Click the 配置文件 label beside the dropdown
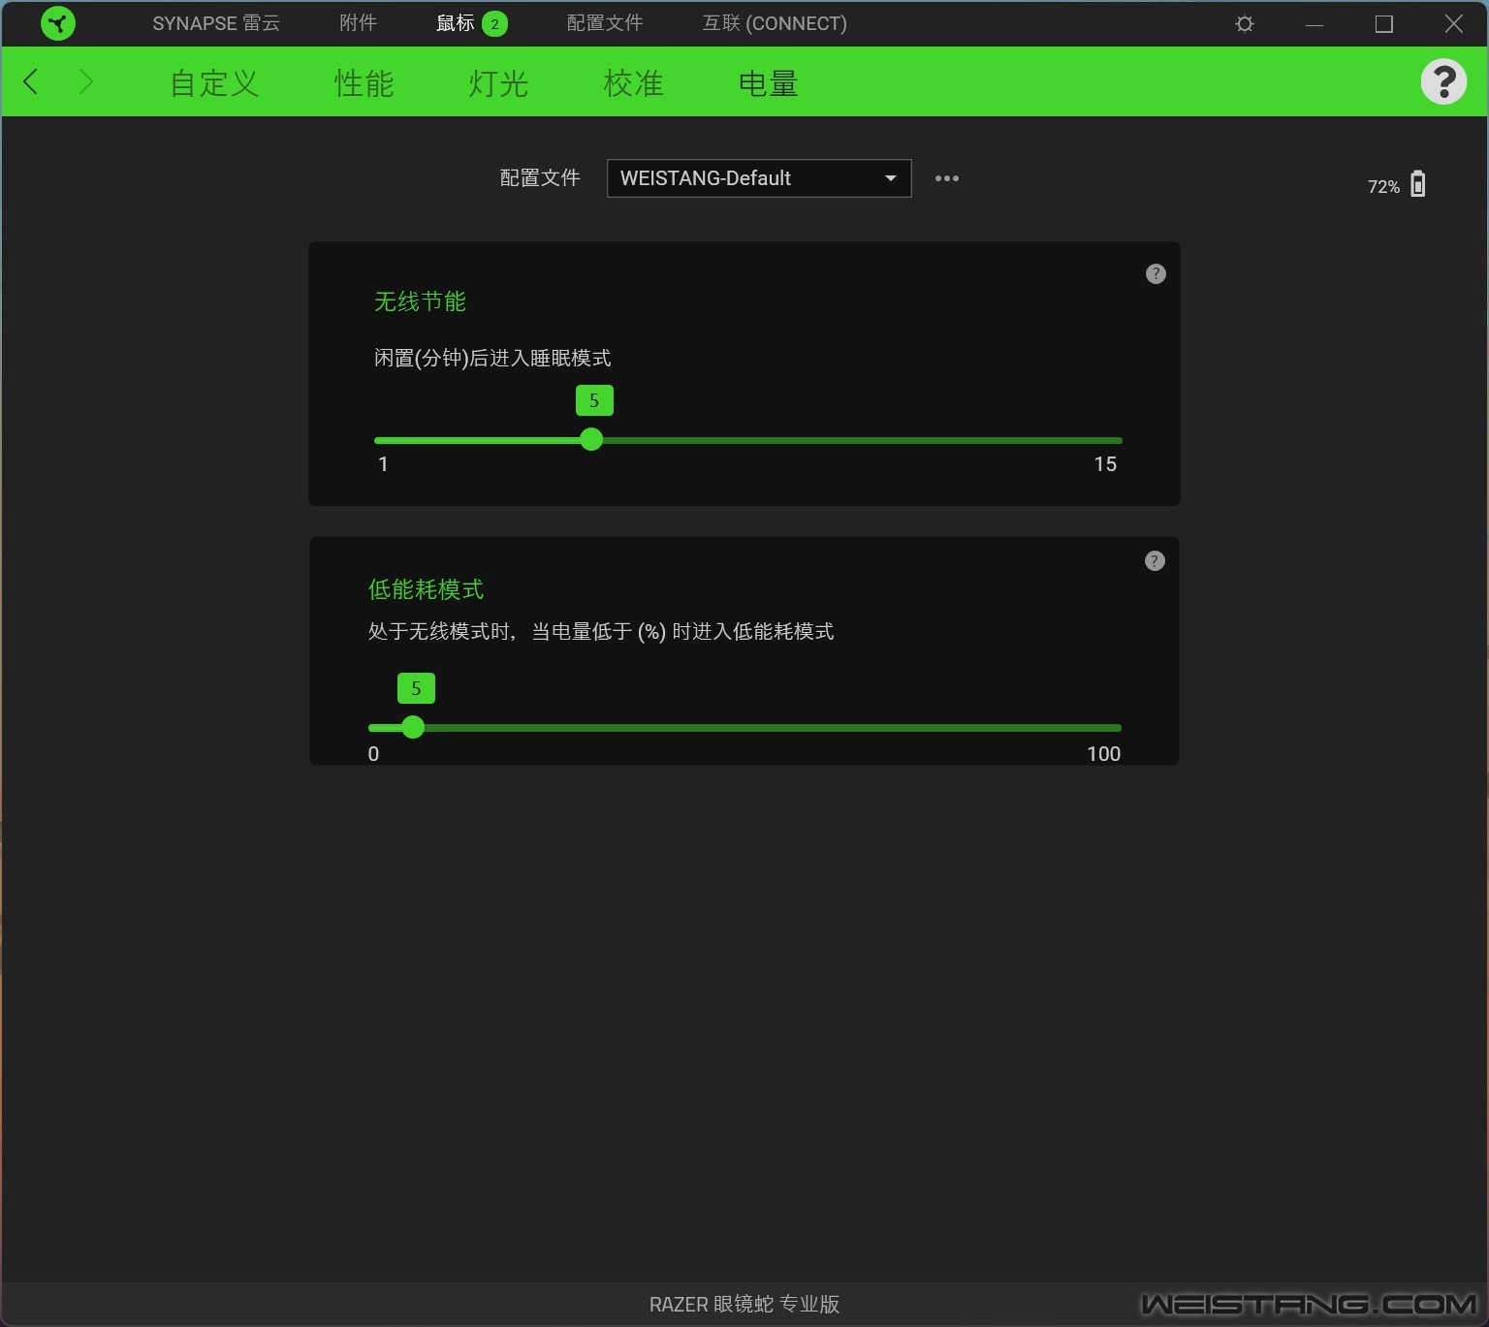 (x=540, y=178)
